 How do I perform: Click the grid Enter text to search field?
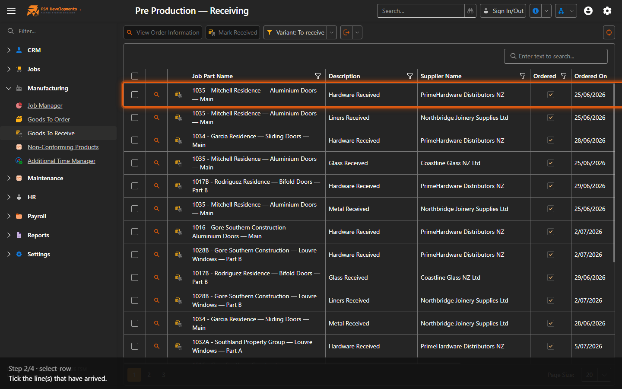click(556, 56)
